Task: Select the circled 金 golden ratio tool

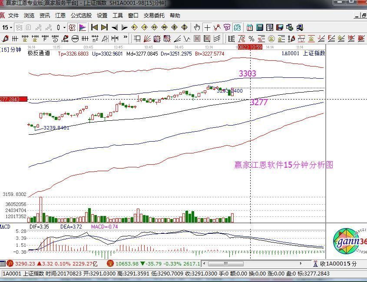Action: click(271, 39)
